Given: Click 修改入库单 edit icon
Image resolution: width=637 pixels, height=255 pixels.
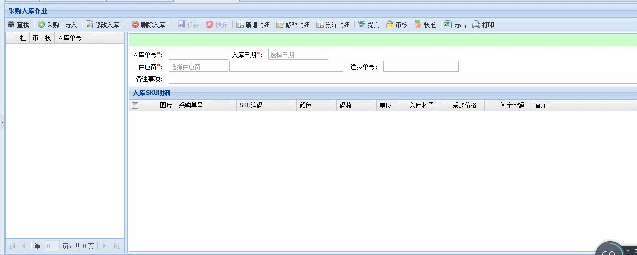Looking at the screenshot, I should (x=89, y=25).
